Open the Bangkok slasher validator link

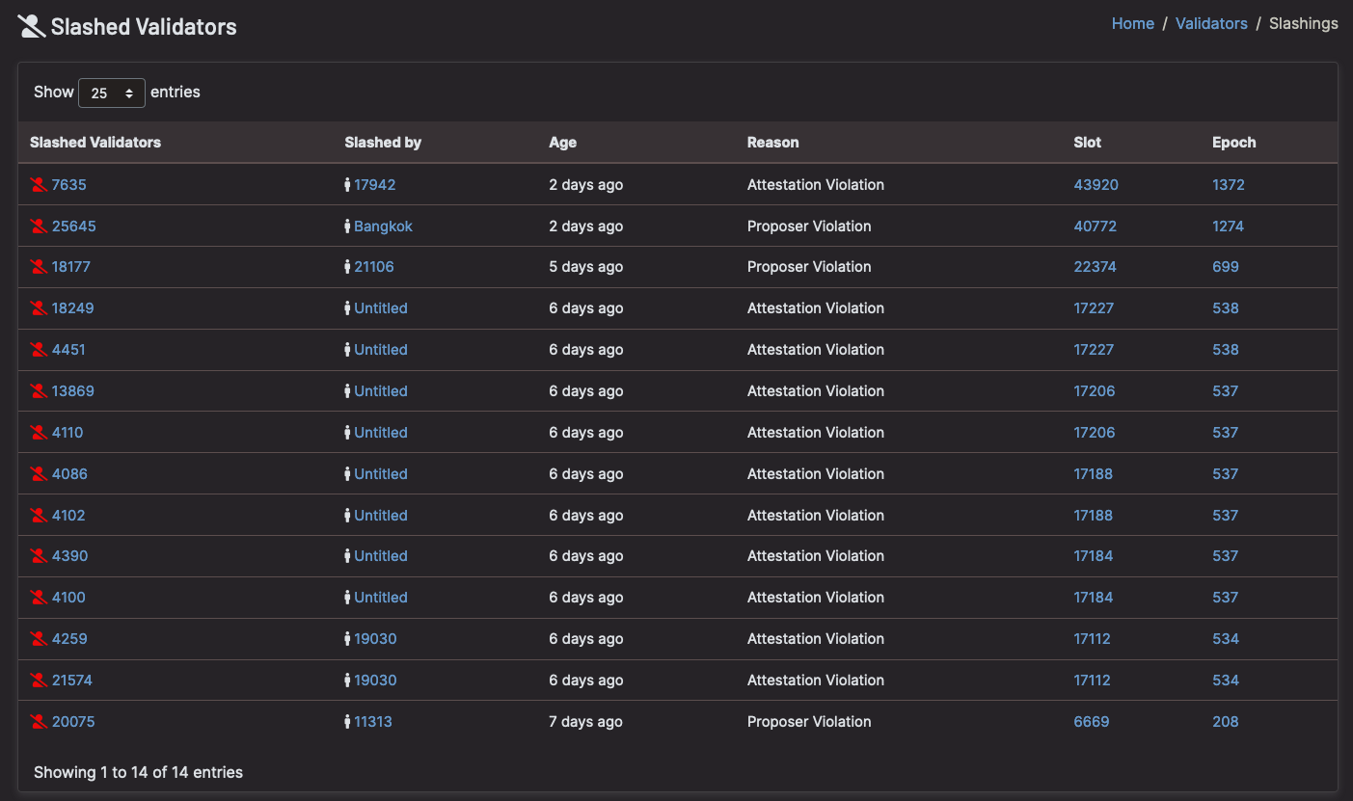click(383, 227)
